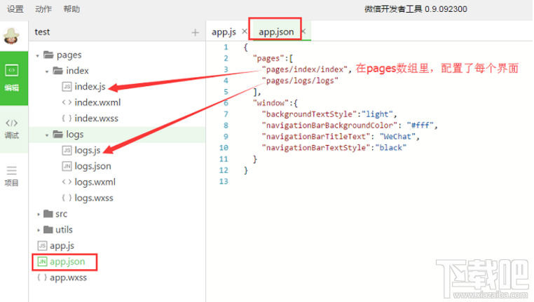Click the "navigationBarBackgroundColor" line
534x302 pixels.
[350, 125]
